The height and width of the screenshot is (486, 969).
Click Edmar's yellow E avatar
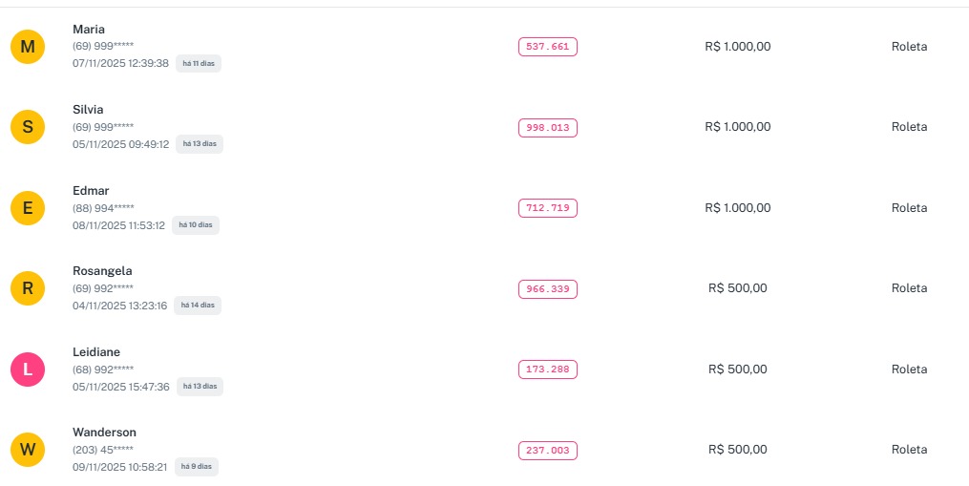pyautogui.click(x=28, y=207)
